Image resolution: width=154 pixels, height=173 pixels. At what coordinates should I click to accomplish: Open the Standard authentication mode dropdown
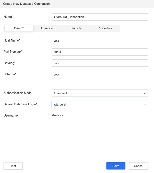pyautogui.click(x=100, y=93)
